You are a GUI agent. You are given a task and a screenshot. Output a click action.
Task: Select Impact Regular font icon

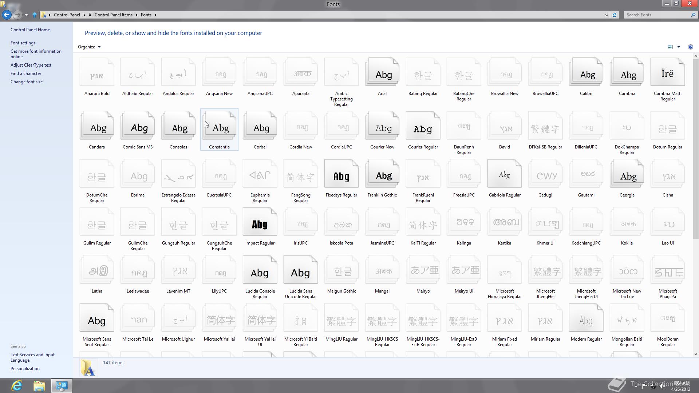coord(260,222)
